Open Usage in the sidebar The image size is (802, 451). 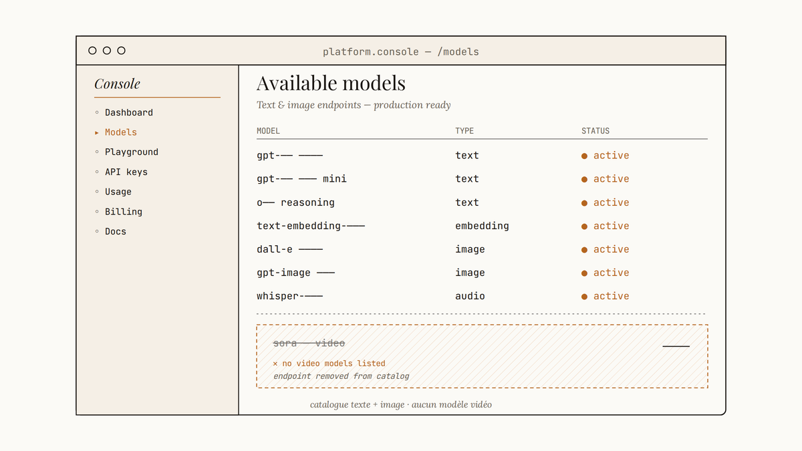coord(118,192)
